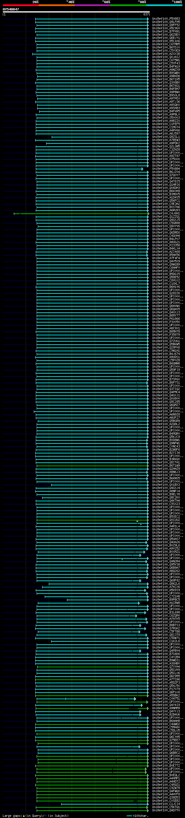
Task: Select hit label UniRef100_A1D4S5
Action: tap(166, 197)
